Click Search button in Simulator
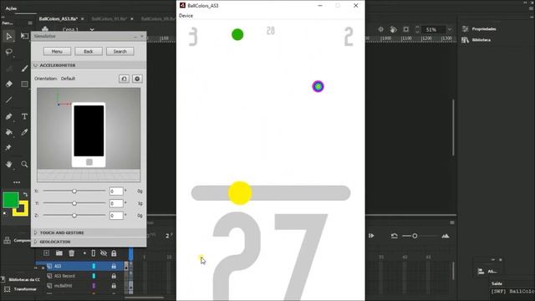Screen dimensions: 535x301 [120, 51]
